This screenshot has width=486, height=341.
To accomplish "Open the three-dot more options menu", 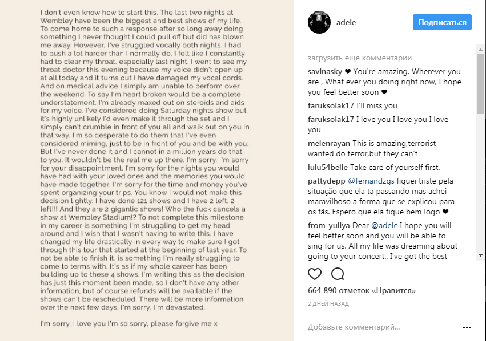I will point(467,328).
